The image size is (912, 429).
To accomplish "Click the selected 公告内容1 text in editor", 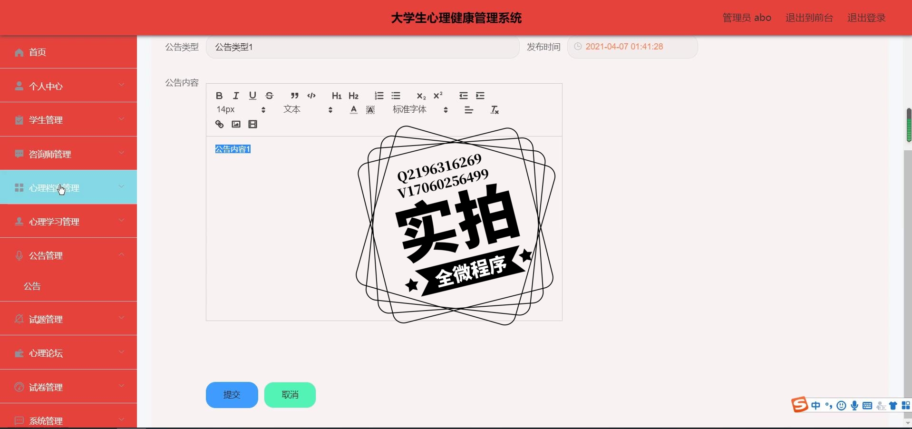I will point(233,149).
